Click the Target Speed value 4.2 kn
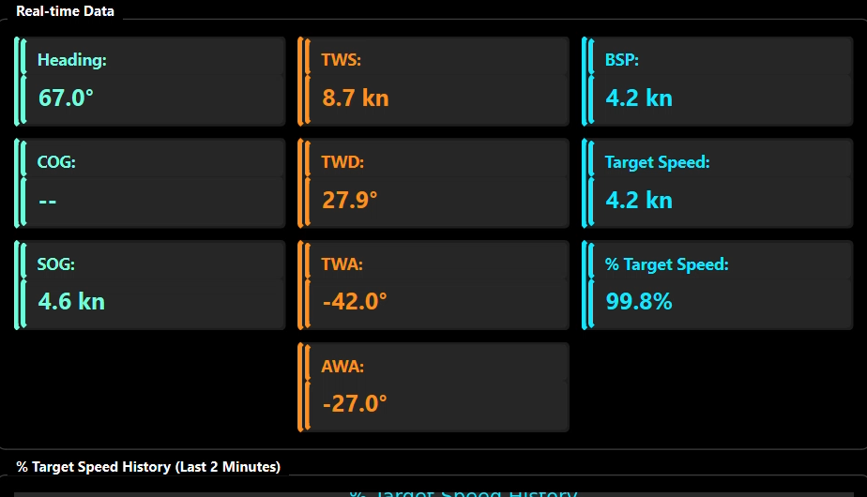This screenshot has width=867, height=497. tap(639, 200)
